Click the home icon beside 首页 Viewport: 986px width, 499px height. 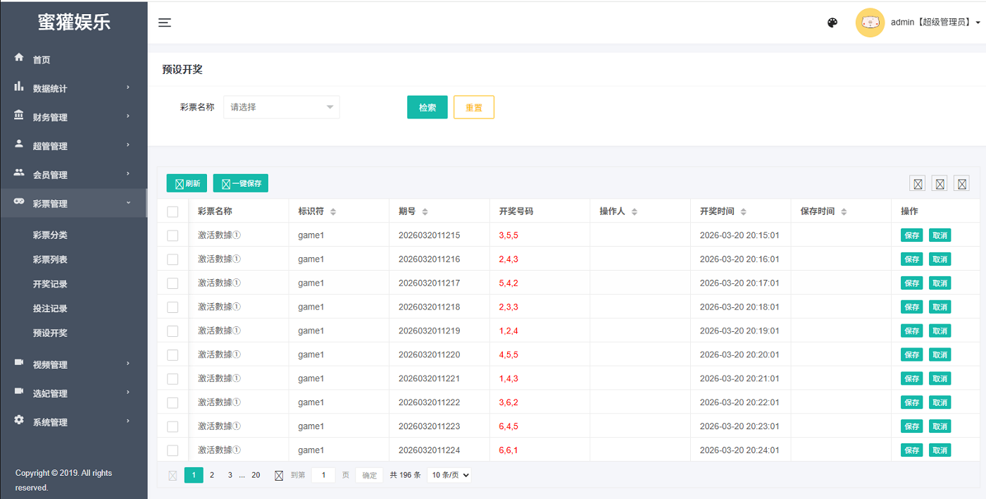19,58
